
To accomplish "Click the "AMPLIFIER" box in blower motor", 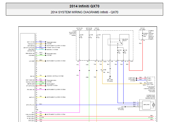I will (x=146, y=105).
